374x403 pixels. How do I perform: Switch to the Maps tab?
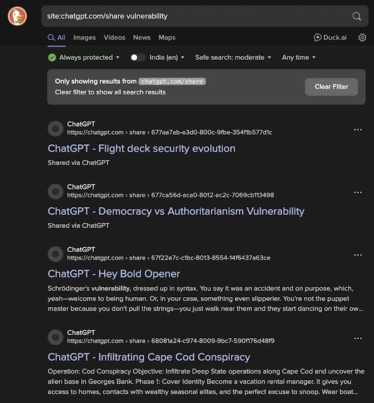coord(167,38)
